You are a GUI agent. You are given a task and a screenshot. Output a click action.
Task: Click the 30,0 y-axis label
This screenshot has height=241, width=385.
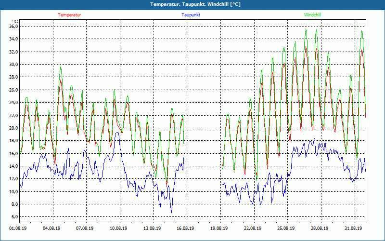tap(13, 65)
